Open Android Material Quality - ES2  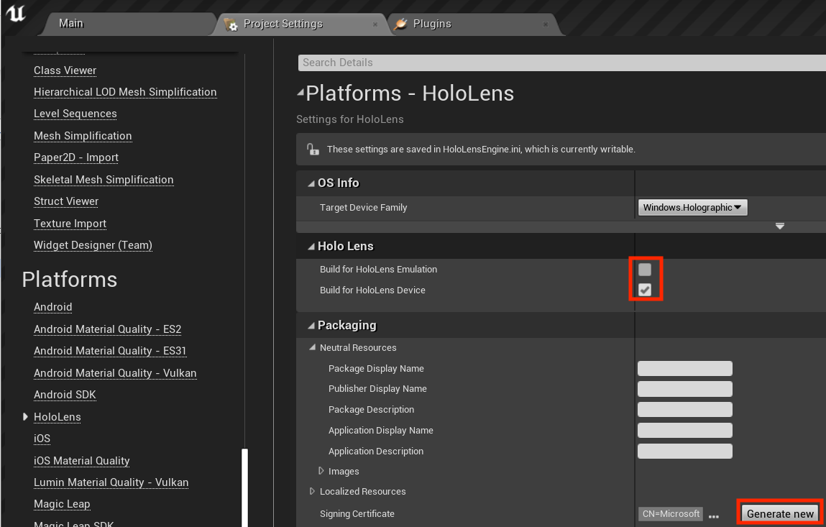coord(107,329)
